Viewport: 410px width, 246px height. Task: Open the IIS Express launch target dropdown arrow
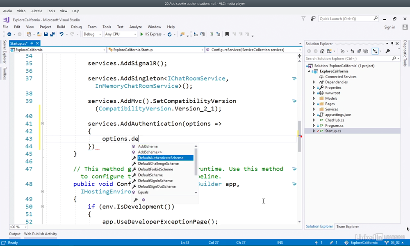click(x=164, y=34)
